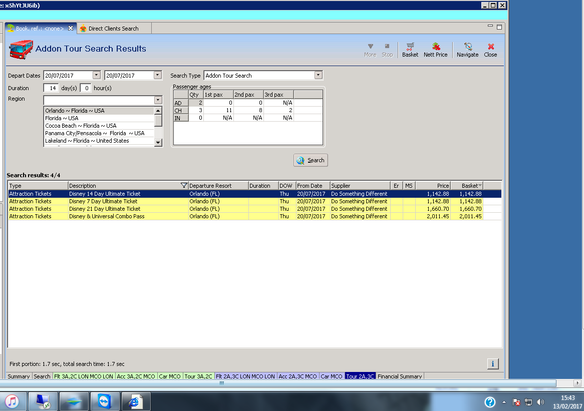Select Panama City/Pensacola region entry
The width and height of the screenshot is (584, 411).
99,133
